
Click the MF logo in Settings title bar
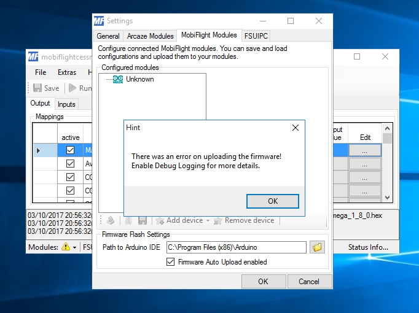[99, 21]
